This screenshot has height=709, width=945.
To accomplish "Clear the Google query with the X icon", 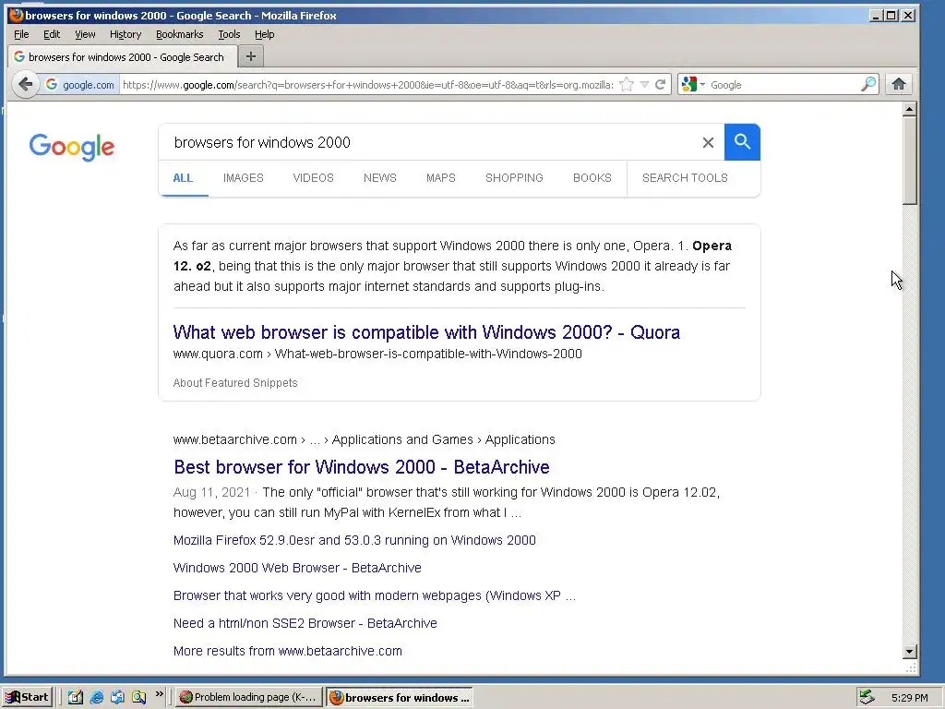I will pyautogui.click(x=708, y=142).
